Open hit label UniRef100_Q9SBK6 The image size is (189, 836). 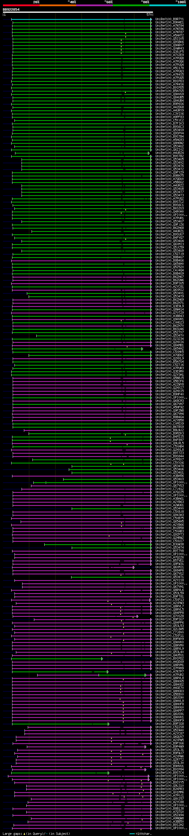point(169,42)
